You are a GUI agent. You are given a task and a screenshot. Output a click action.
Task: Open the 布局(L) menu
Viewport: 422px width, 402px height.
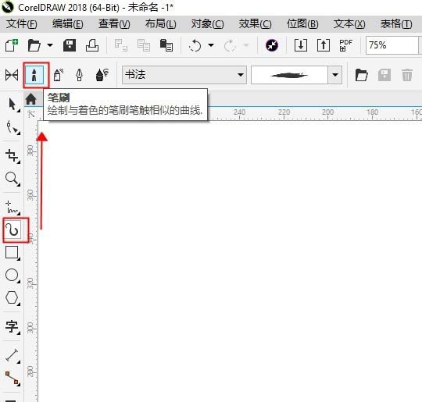161,24
